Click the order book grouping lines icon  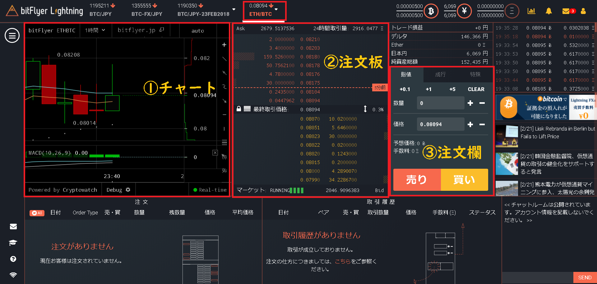[247, 109]
